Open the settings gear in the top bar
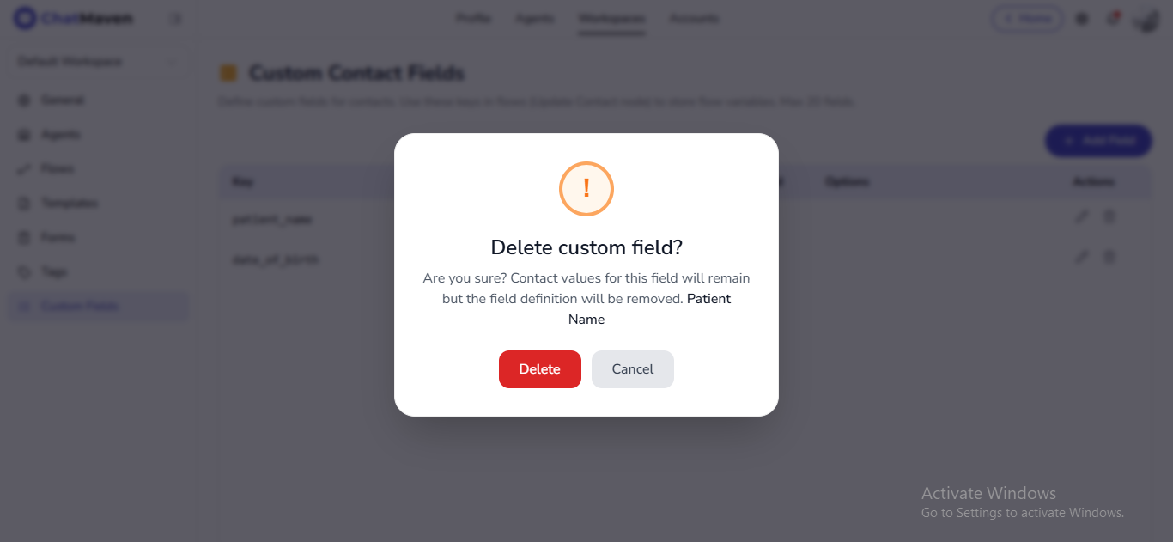1173x542 pixels. [x=1081, y=18]
